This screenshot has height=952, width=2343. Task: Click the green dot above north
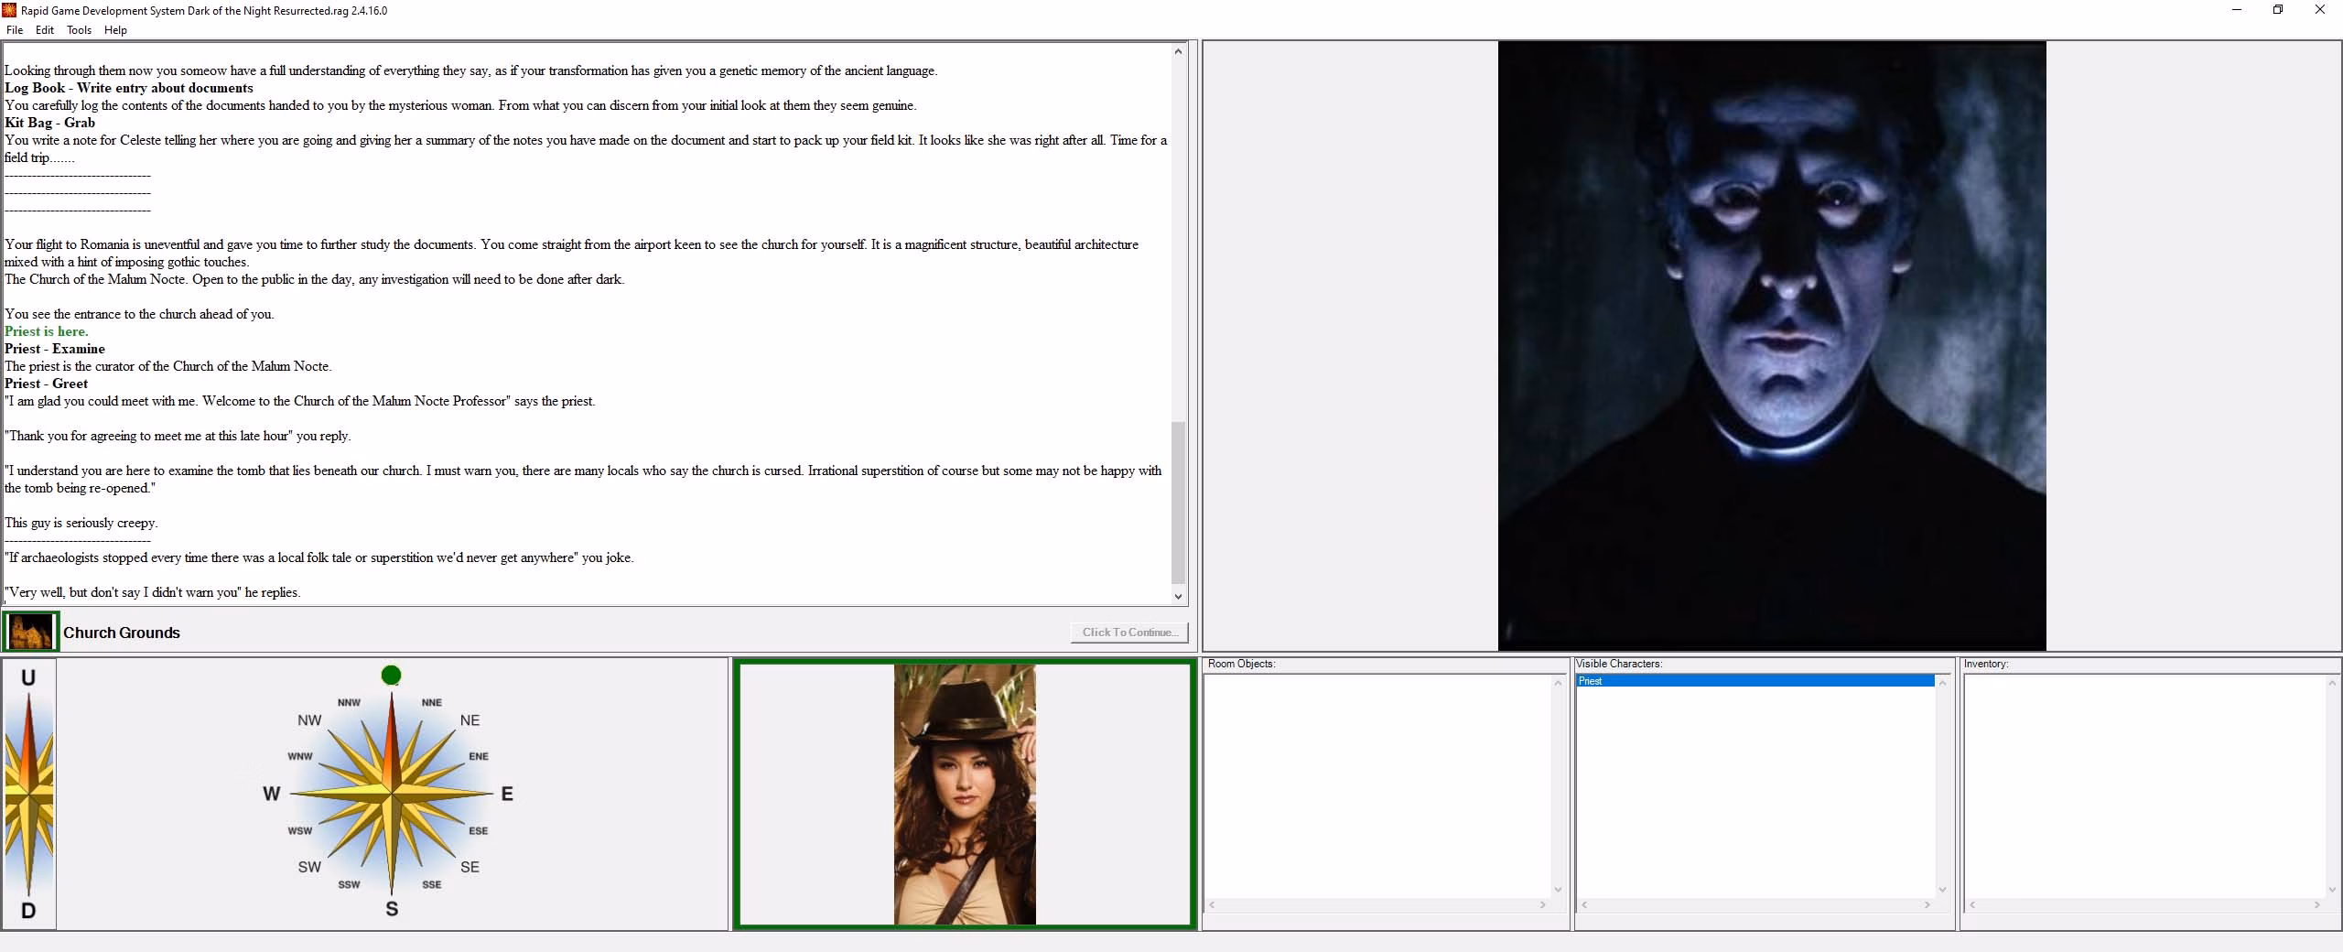point(391,676)
